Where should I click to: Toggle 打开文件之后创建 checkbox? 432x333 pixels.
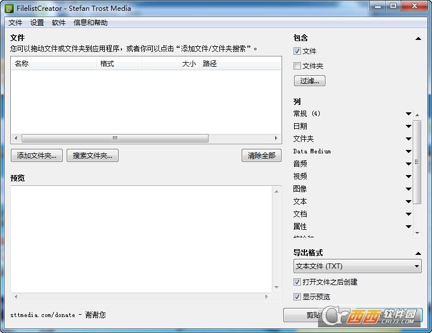[x=297, y=282]
